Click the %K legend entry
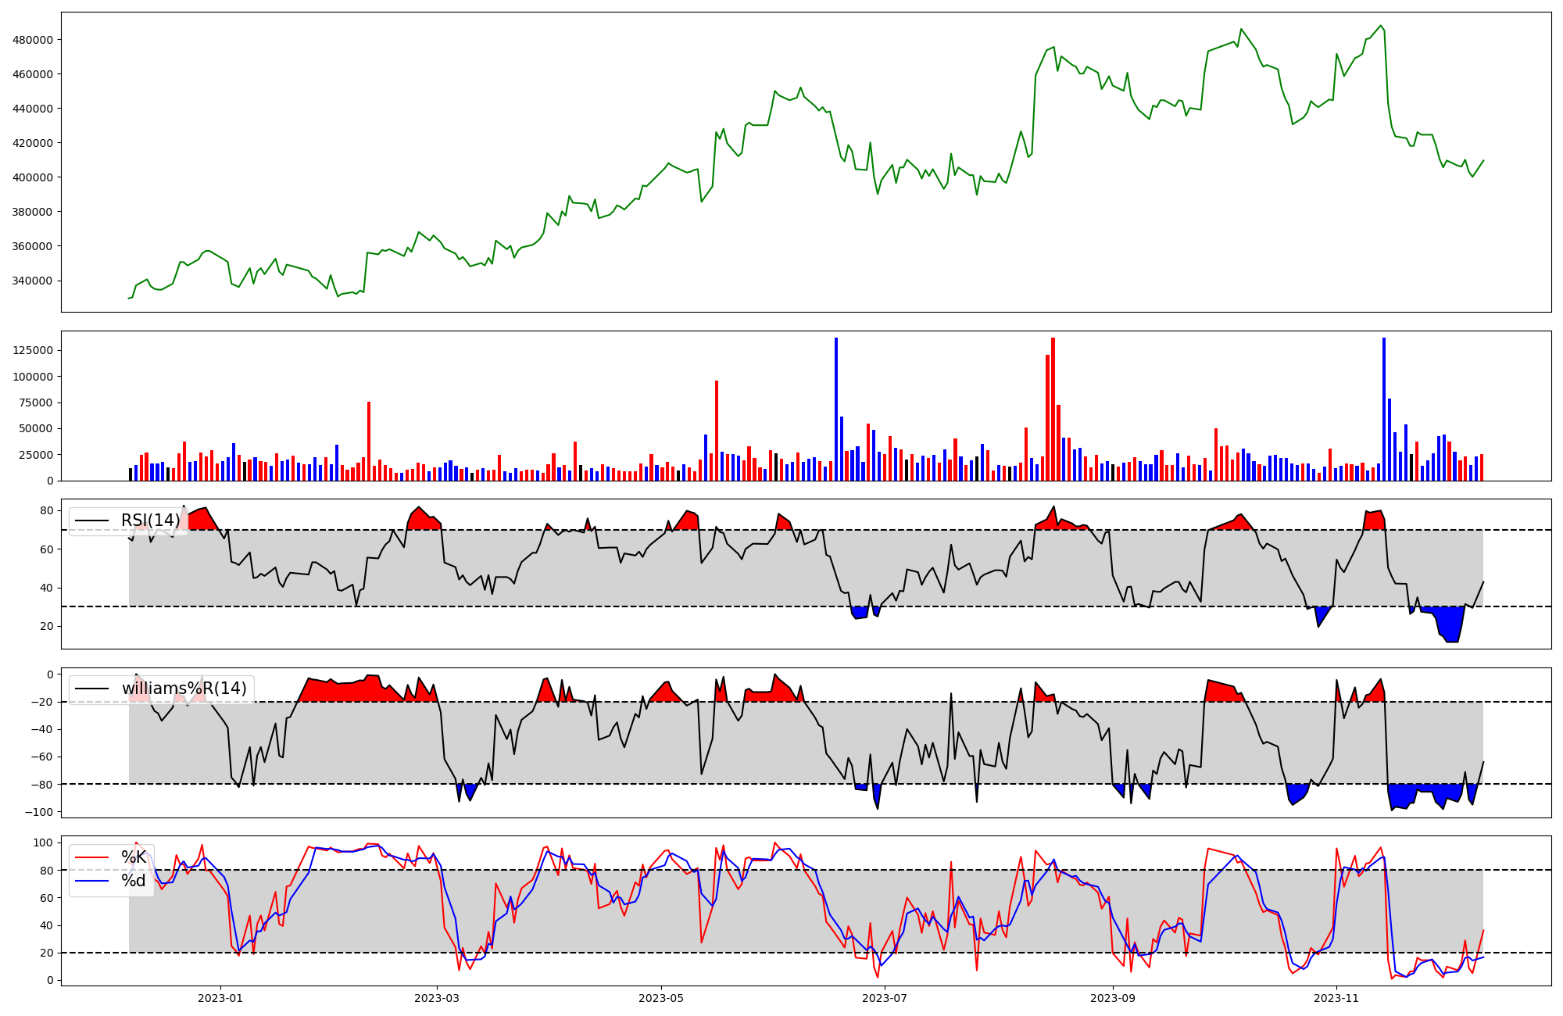Screen dimensions: 1563x1016 [x=134, y=857]
